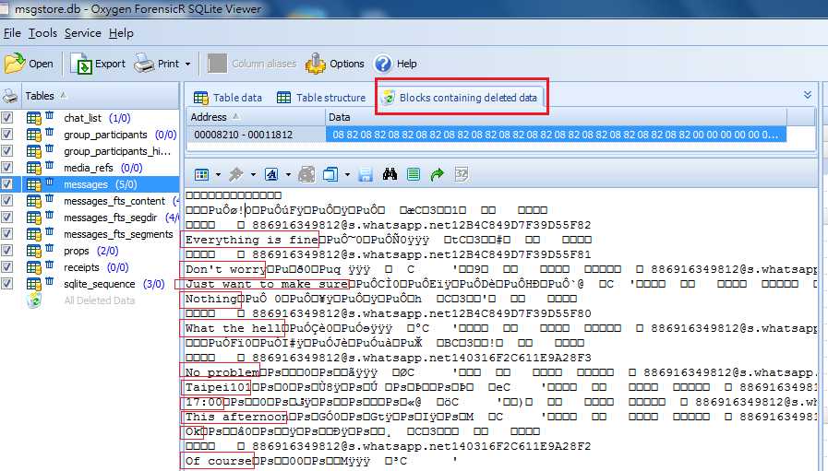Click the floppy disk save icon
This screenshot has width=828, height=471.
click(x=366, y=174)
